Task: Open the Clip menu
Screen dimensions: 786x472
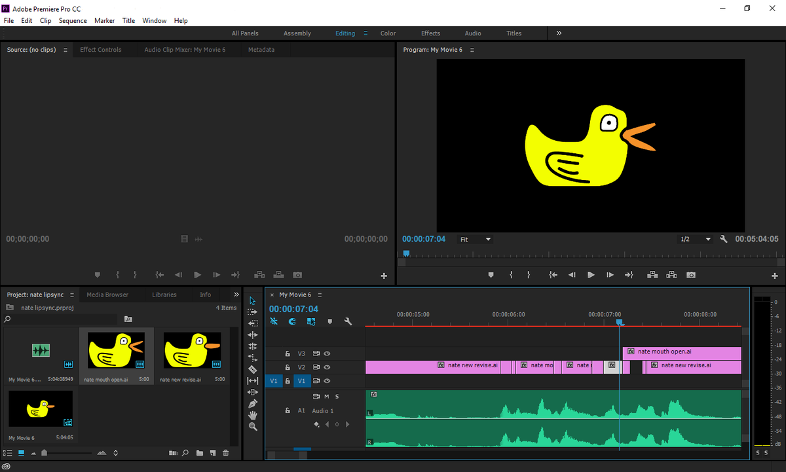Action: [x=45, y=20]
